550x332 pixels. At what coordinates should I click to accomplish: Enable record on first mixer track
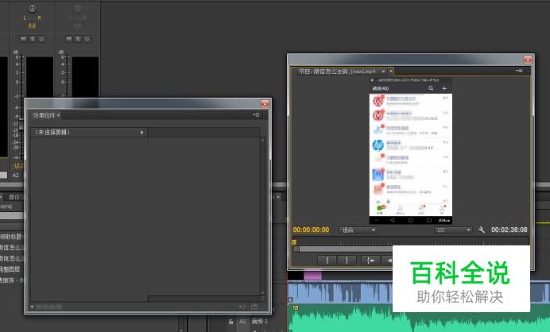coord(41,39)
